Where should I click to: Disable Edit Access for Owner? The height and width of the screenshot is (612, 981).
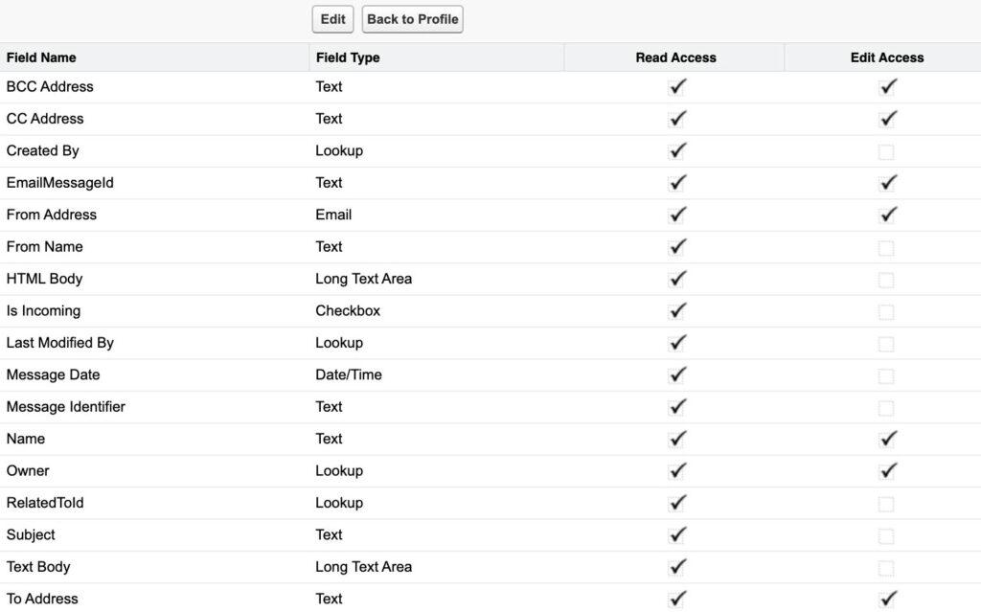tap(887, 470)
